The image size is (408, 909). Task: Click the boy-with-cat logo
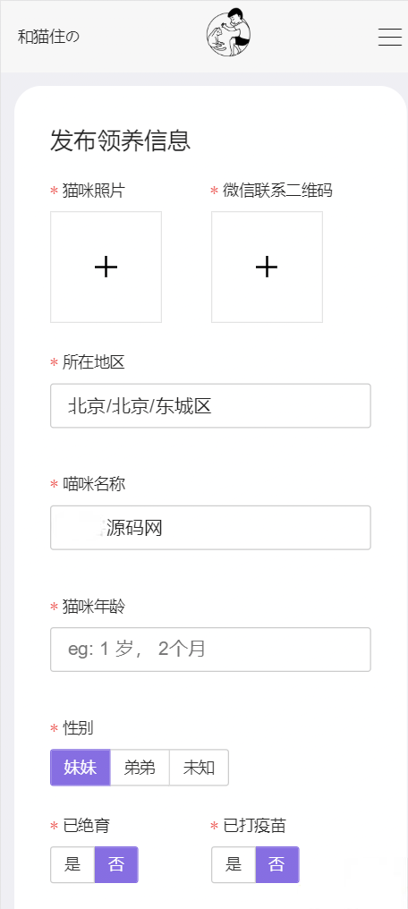pos(229,33)
